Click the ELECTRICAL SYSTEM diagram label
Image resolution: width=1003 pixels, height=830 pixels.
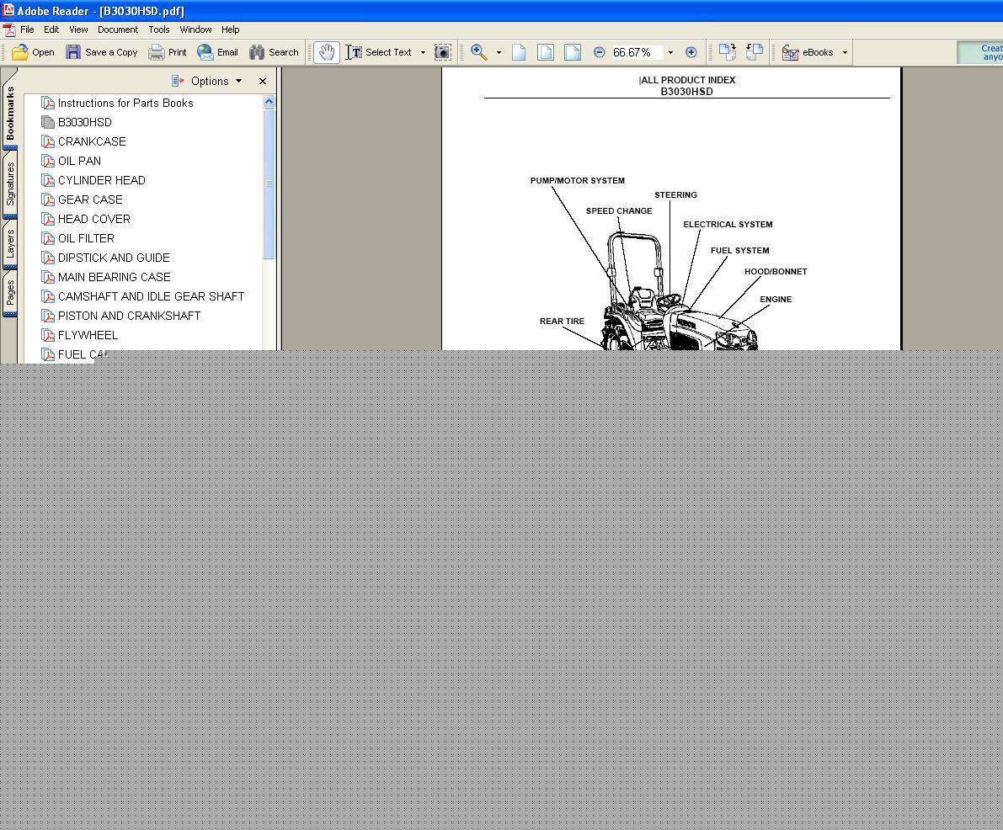[x=728, y=225]
